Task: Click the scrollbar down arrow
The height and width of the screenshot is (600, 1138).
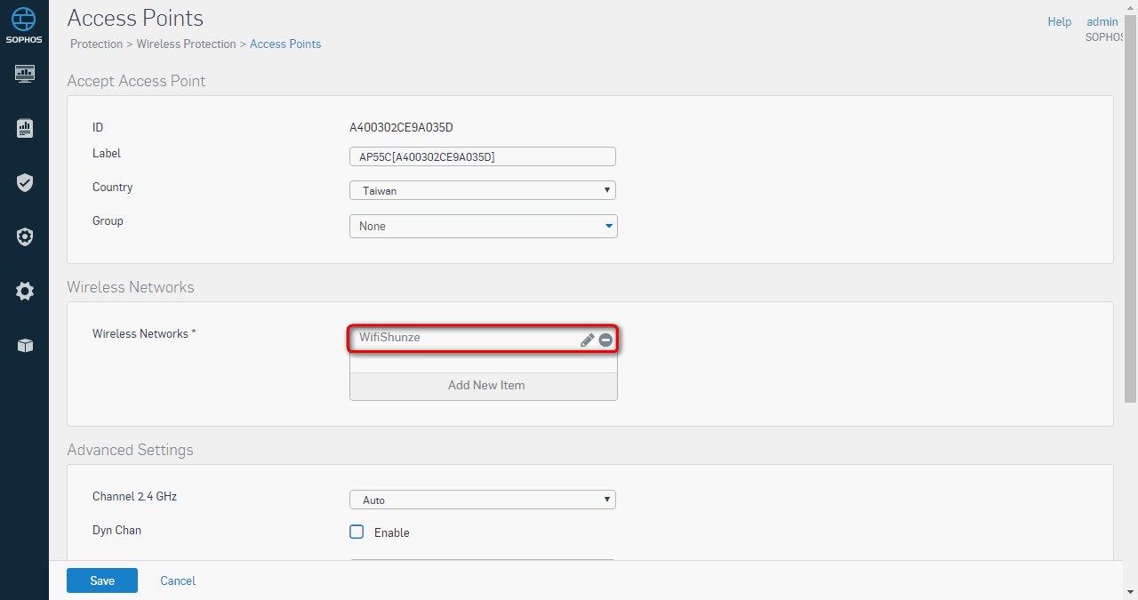Action: coord(1131,592)
